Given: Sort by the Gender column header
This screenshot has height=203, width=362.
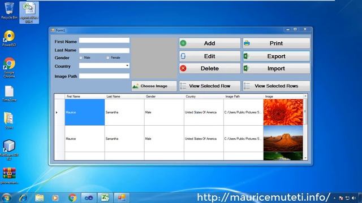Looking at the screenshot, I should [x=164, y=96].
